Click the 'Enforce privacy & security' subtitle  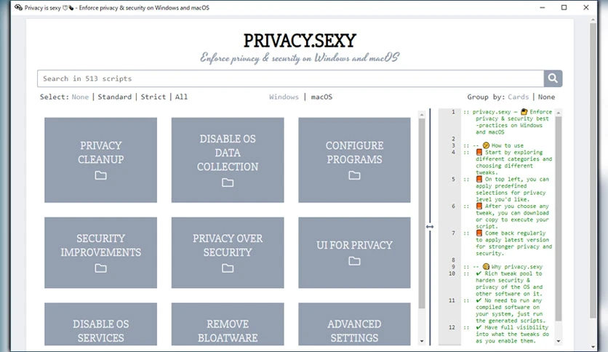[x=300, y=57]
